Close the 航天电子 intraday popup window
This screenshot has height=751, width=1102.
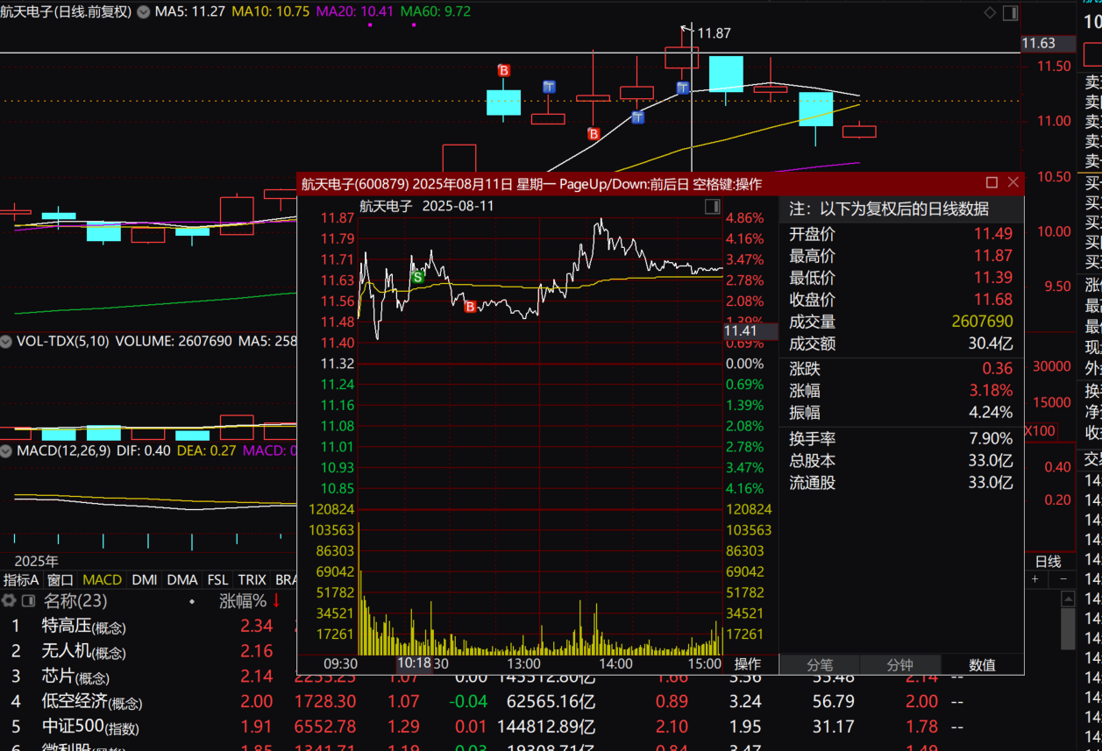coord(1013,182)
